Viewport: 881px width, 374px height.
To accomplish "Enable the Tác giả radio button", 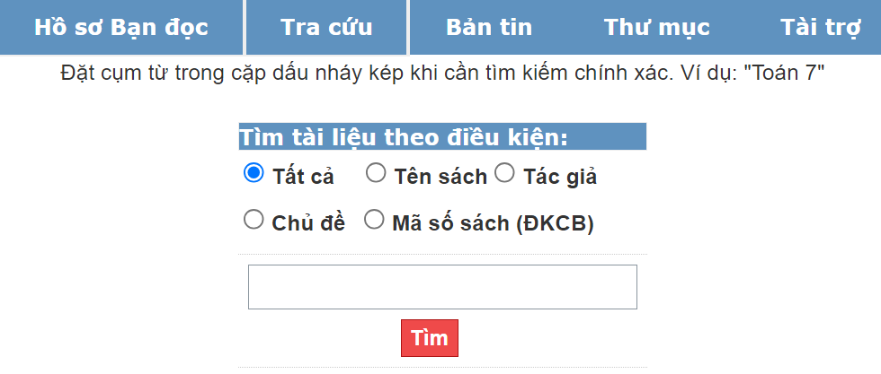I will (x=504, y=173).
